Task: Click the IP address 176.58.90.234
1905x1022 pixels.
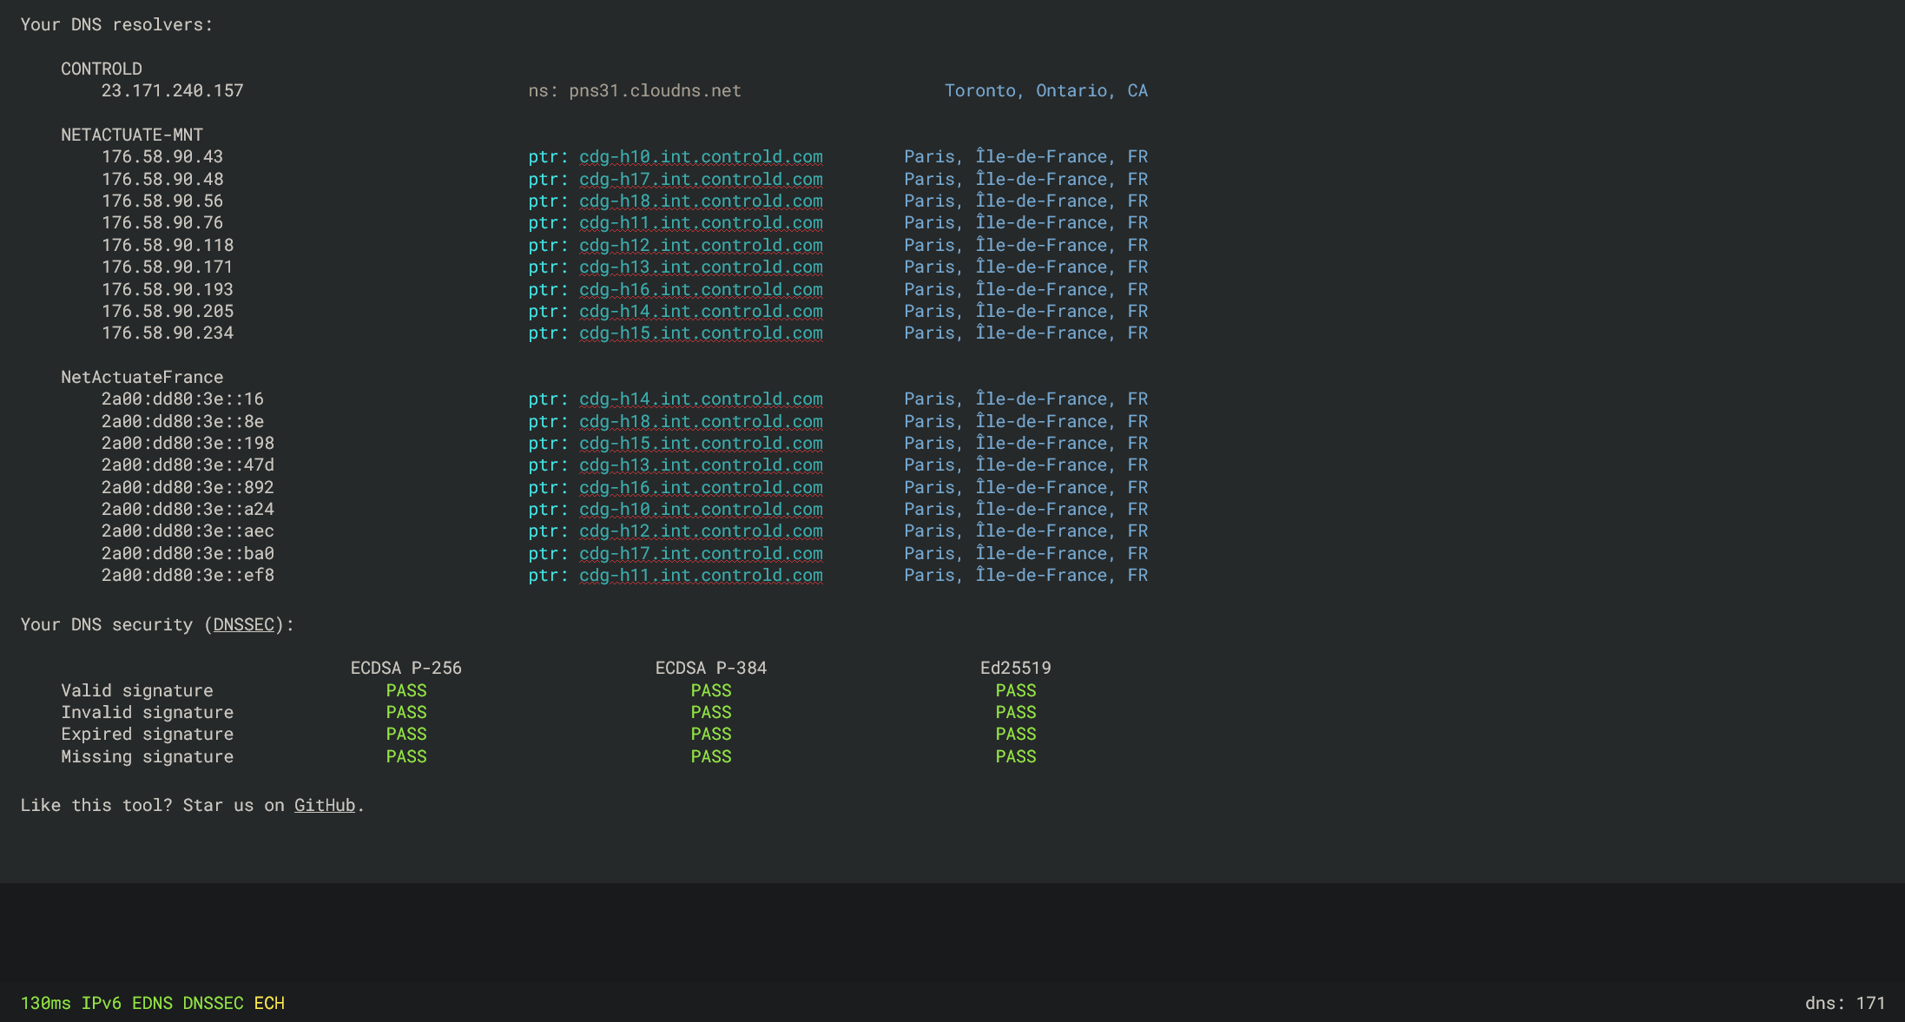Action: (168, 333)
